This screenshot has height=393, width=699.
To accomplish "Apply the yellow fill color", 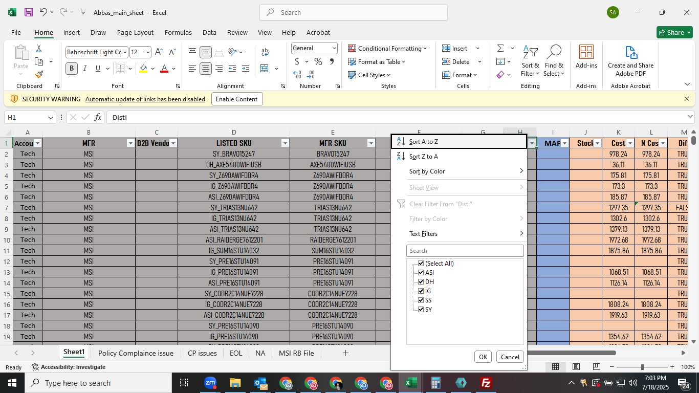I will tap(143, 68).
